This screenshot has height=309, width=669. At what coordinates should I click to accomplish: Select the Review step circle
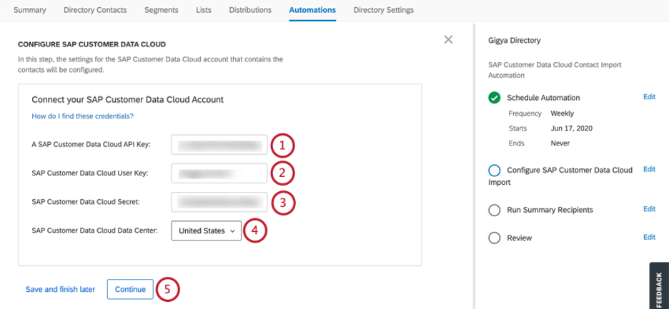(494, 238)
